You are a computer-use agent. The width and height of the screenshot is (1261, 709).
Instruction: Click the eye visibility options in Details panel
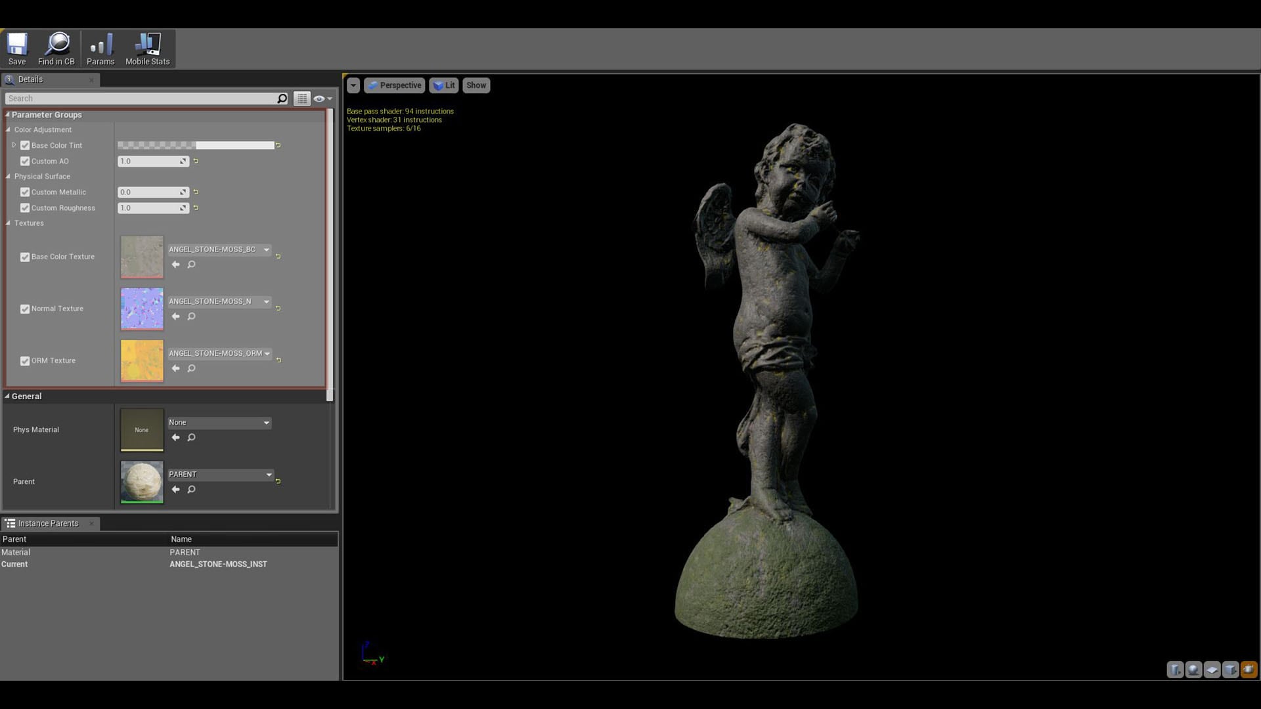click(320, 98)
